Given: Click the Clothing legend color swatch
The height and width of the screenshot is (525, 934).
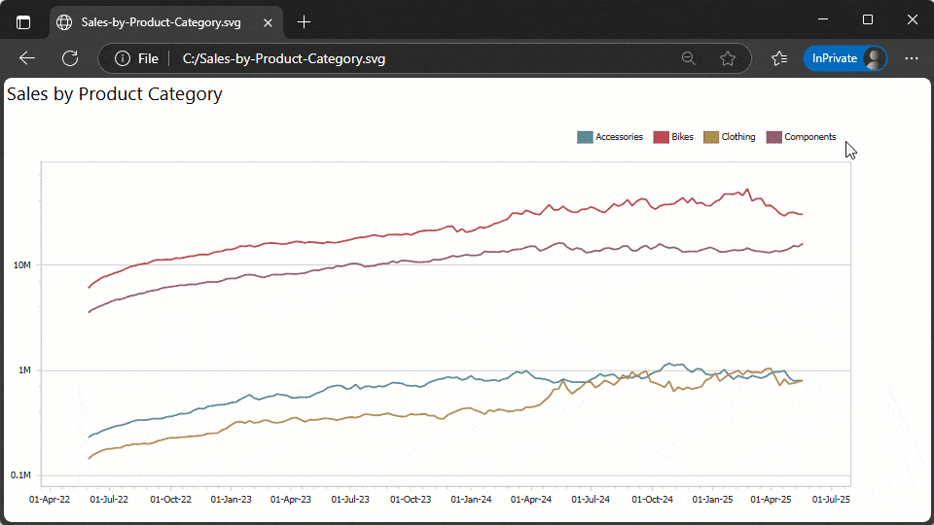Looking at the screenshot, I should (711, 137).
